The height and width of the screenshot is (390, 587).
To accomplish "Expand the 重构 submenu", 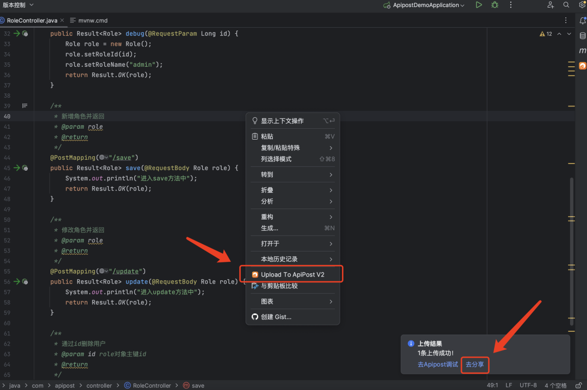I will pos(293,217).
